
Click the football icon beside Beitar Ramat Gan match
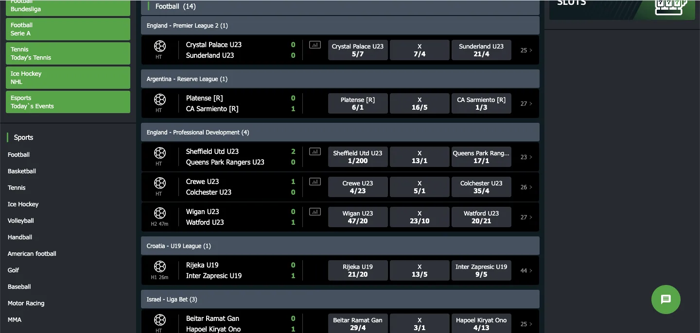tap(160, 320)
